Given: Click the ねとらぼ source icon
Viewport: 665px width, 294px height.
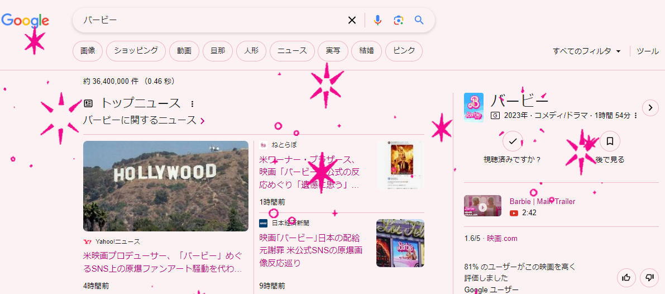Looking at the screenshot, I should coord(263,145).
